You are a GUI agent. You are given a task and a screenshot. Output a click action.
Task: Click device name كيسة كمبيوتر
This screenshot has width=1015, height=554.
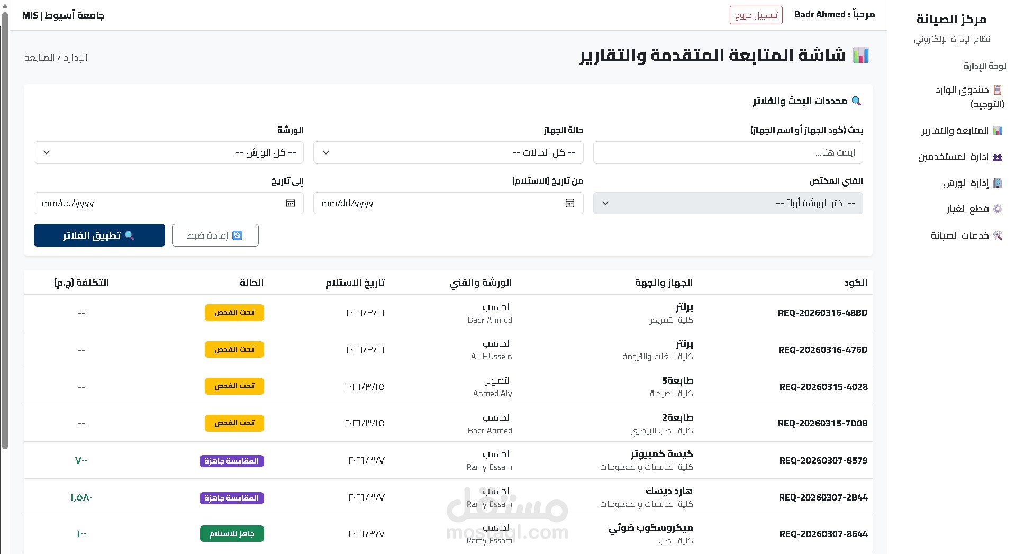point(661,454)
